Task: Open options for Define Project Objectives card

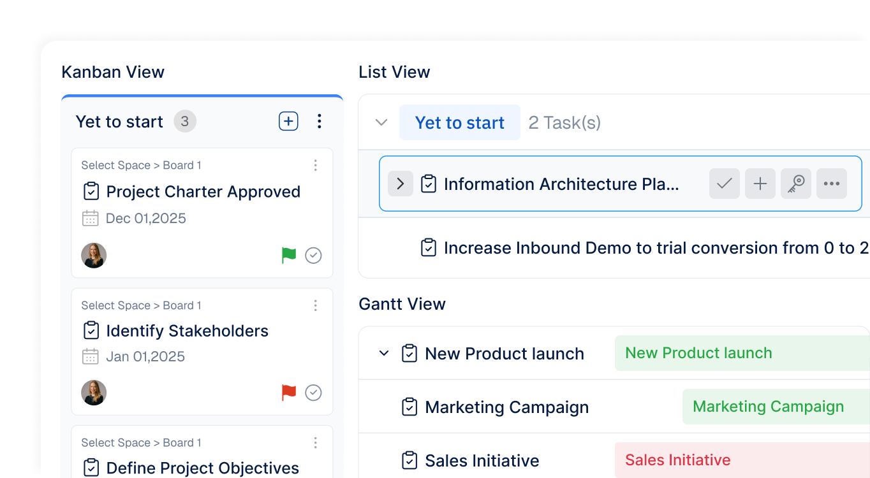Action: pyautogui.click(x=315, y=443)
